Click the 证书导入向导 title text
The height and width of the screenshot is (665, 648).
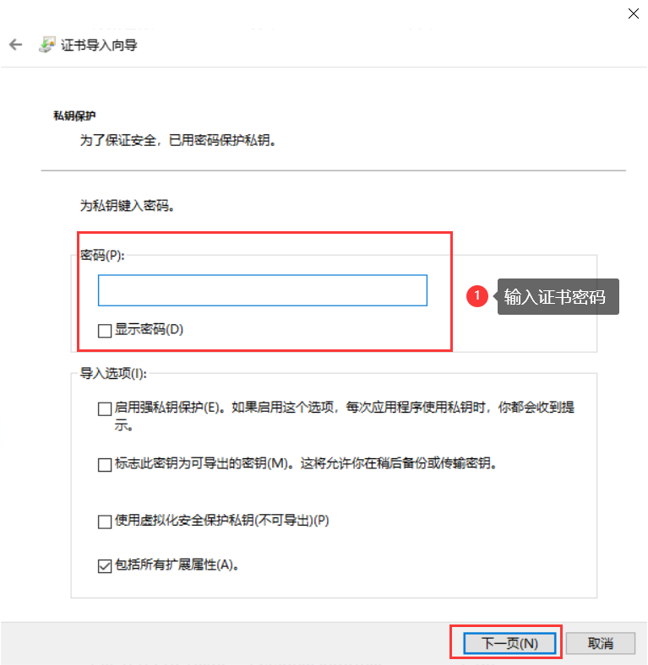point(99,45)
